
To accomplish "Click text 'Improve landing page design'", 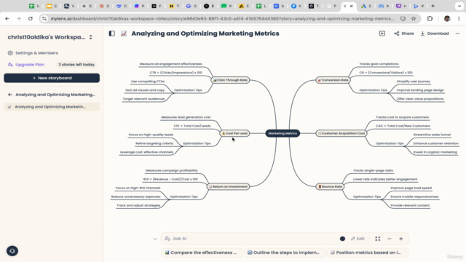I will pyautogui.click(x=420, y=90).
